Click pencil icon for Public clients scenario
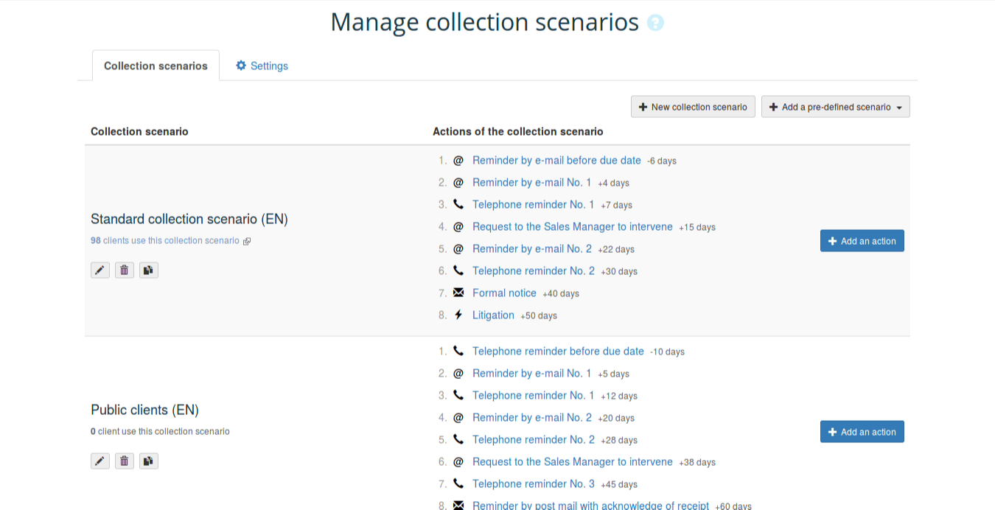 pos(100,461)
